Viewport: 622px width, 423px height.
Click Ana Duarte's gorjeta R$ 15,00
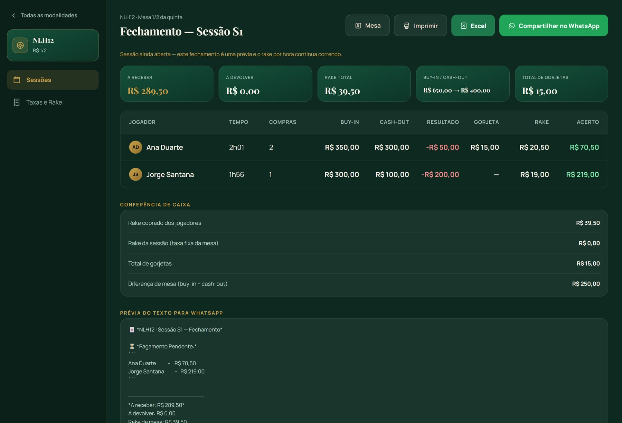click(x=484, y=147)
